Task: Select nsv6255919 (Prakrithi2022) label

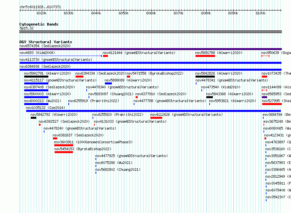Action: 94,101
